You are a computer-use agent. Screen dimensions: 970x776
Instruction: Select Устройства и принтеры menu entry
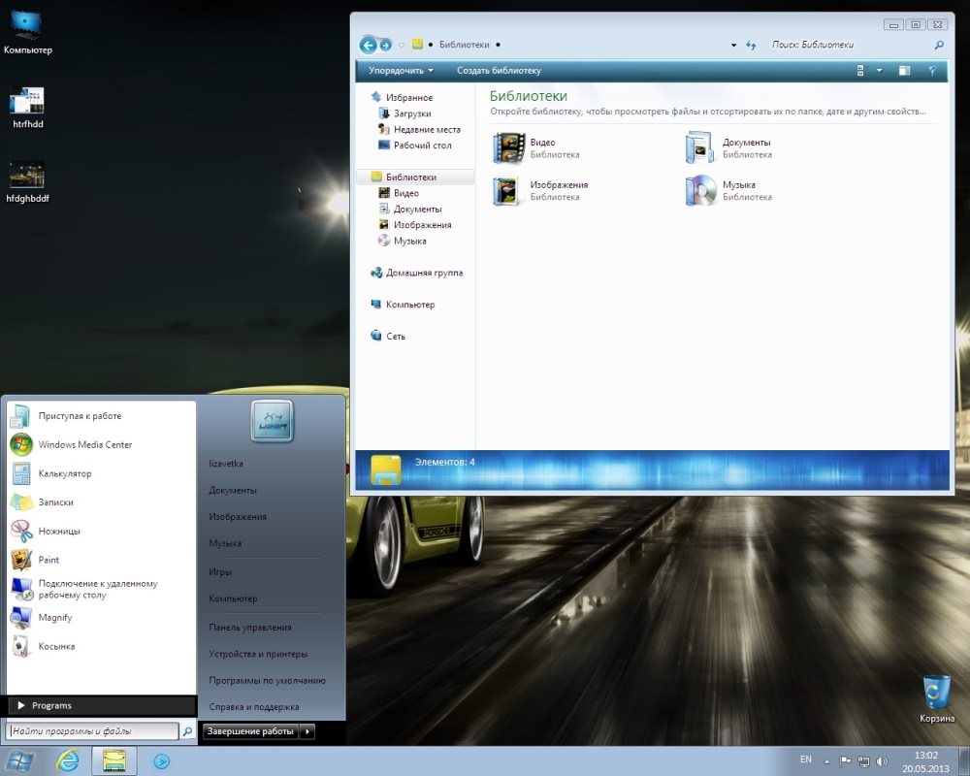click(x=259, y=654)
